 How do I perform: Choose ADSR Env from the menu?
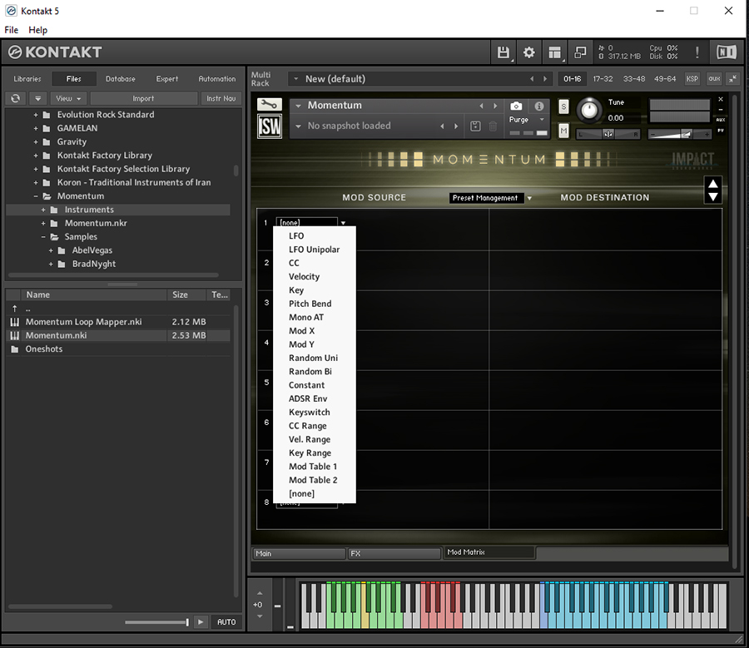314,398
